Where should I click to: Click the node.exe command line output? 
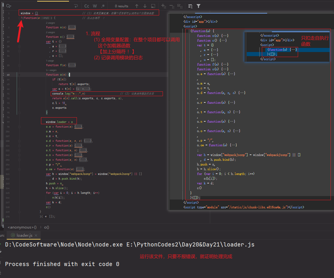coord(130,245)
